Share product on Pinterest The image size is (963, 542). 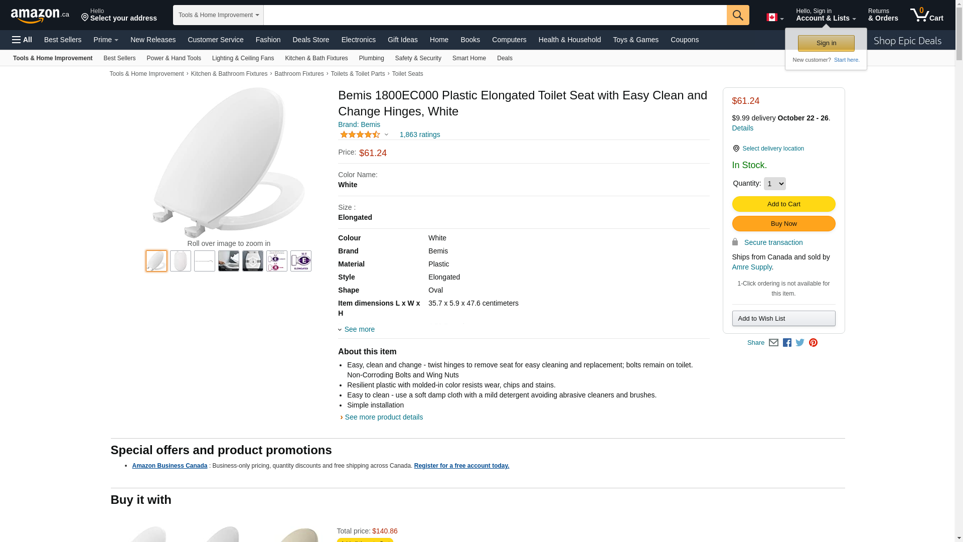pos(813,343)
